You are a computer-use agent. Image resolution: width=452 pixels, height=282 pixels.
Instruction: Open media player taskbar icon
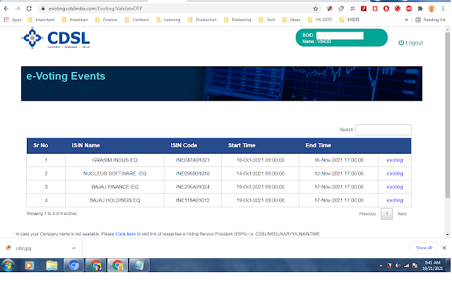(x=29, y=265)
